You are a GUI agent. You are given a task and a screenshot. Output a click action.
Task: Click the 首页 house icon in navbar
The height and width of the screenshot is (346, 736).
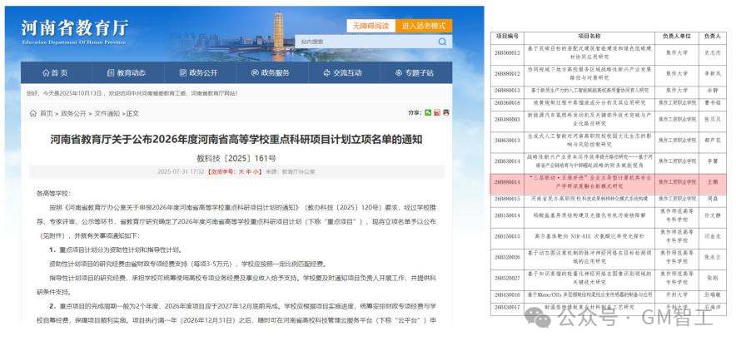(46, 72)
